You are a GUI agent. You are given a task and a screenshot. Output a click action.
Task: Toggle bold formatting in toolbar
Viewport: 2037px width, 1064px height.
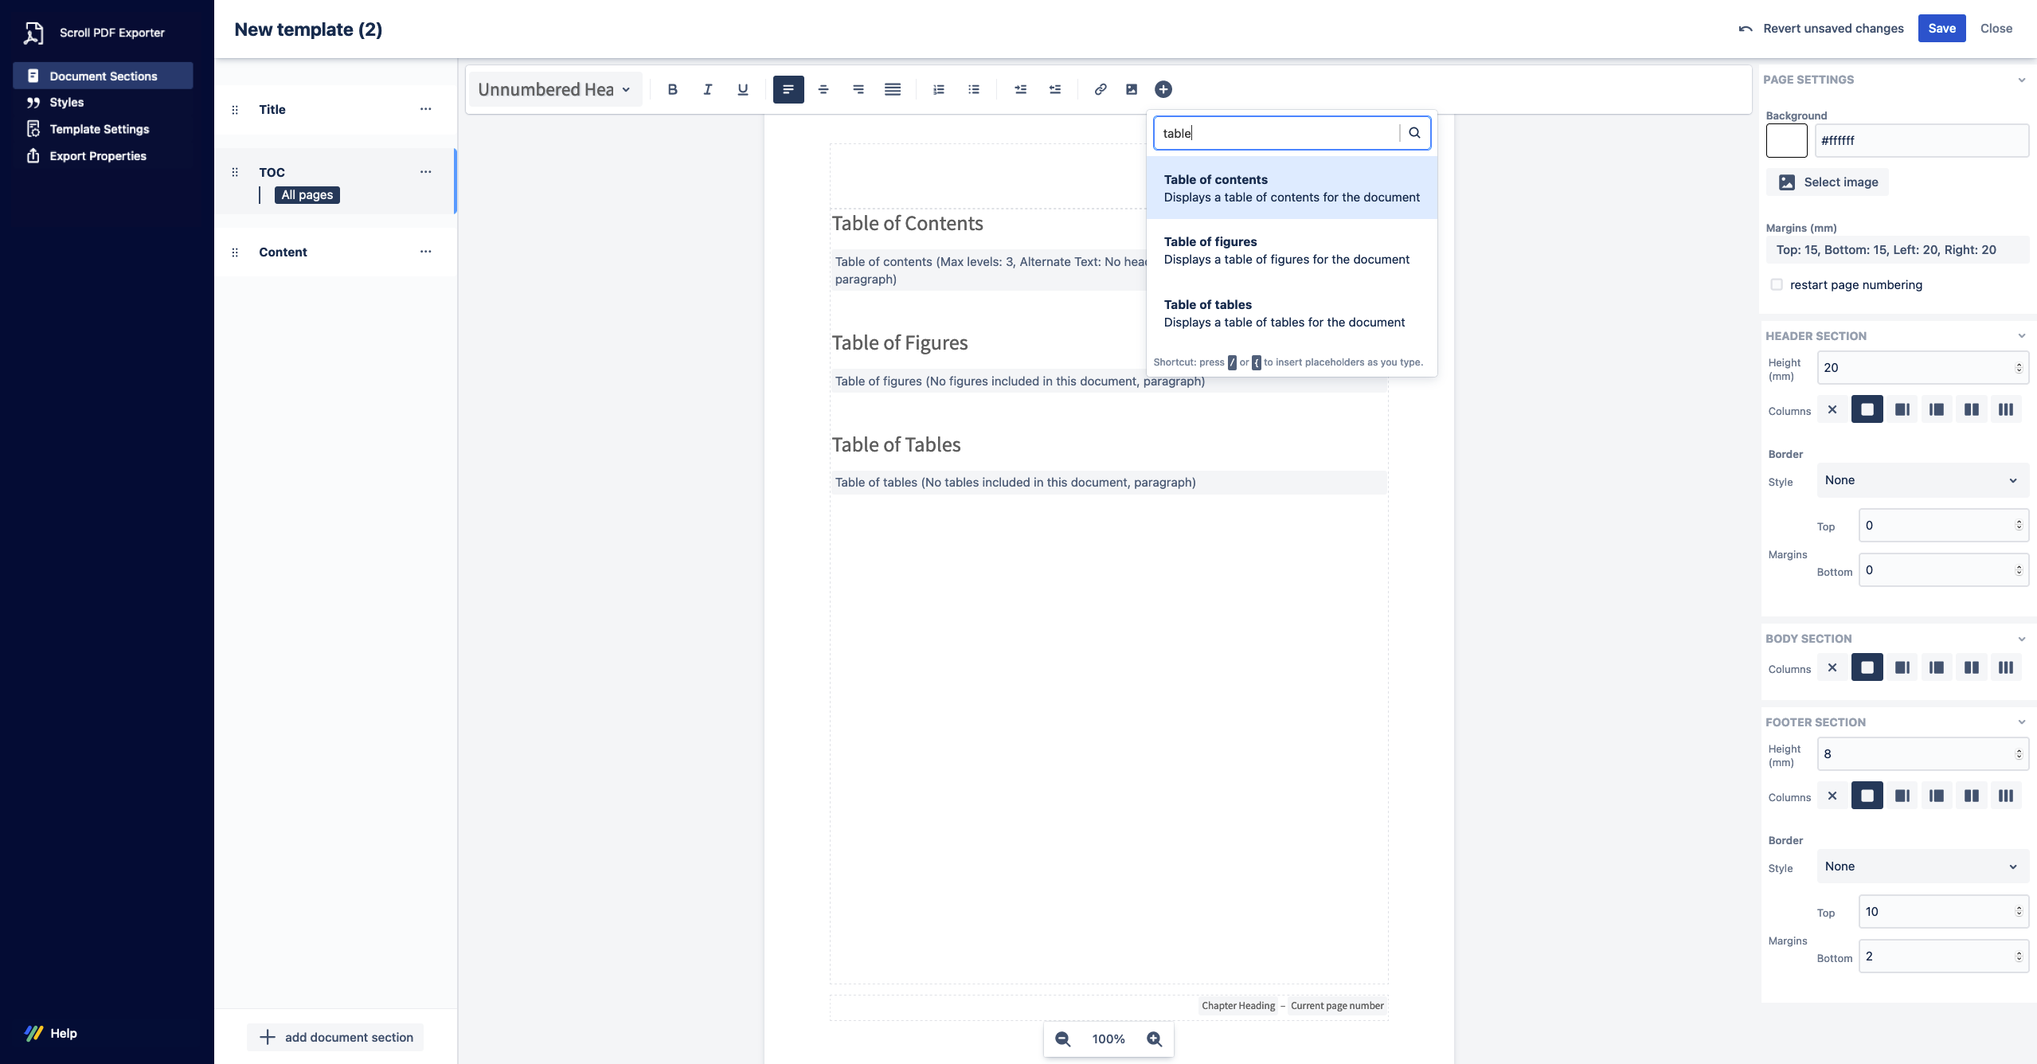pos(672,89)
